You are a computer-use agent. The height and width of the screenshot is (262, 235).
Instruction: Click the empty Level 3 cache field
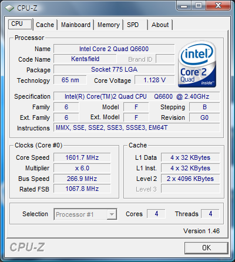(x=190, y=189)
